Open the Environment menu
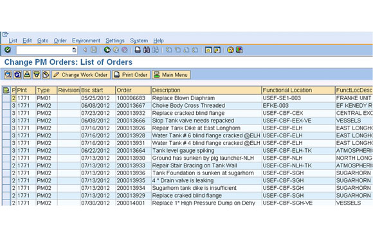 click(86, 40)
